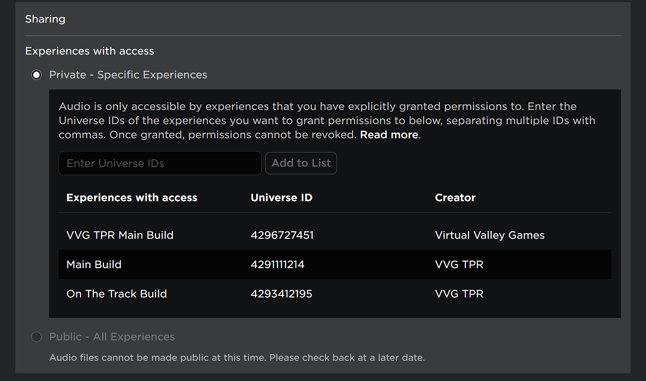Open the "Read more" link

point(389,134)
